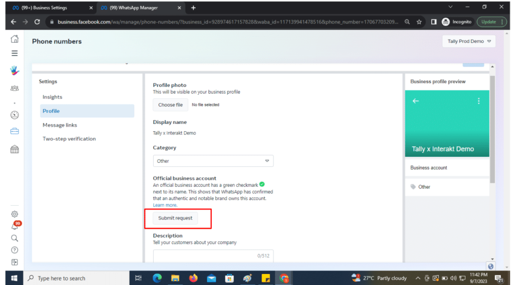Open the sidebar search magnifier

pos(14,238)
